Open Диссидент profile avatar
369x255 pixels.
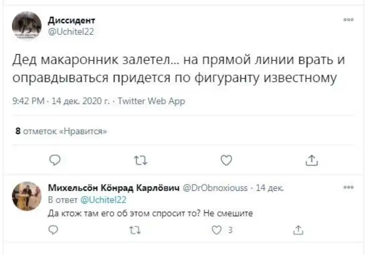pos(26,26)
